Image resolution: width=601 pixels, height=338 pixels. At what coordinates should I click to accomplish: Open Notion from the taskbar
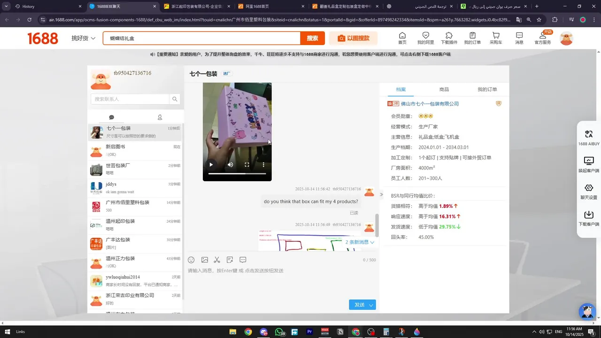click(340, 332)
